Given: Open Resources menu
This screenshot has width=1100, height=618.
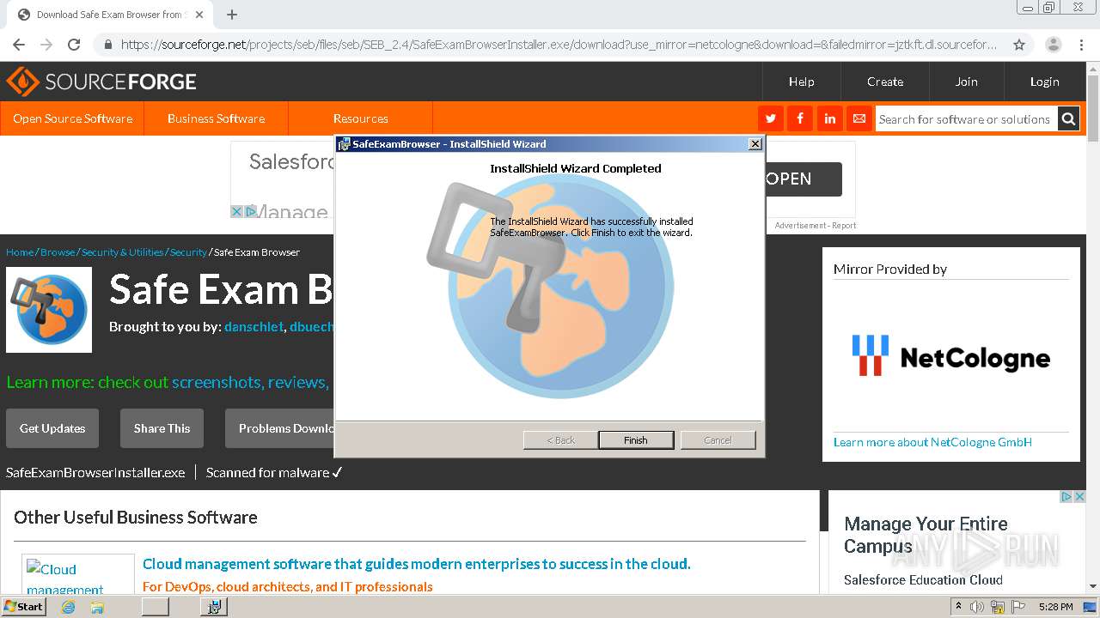Looking at the screenshot, I should pos(361,118).
